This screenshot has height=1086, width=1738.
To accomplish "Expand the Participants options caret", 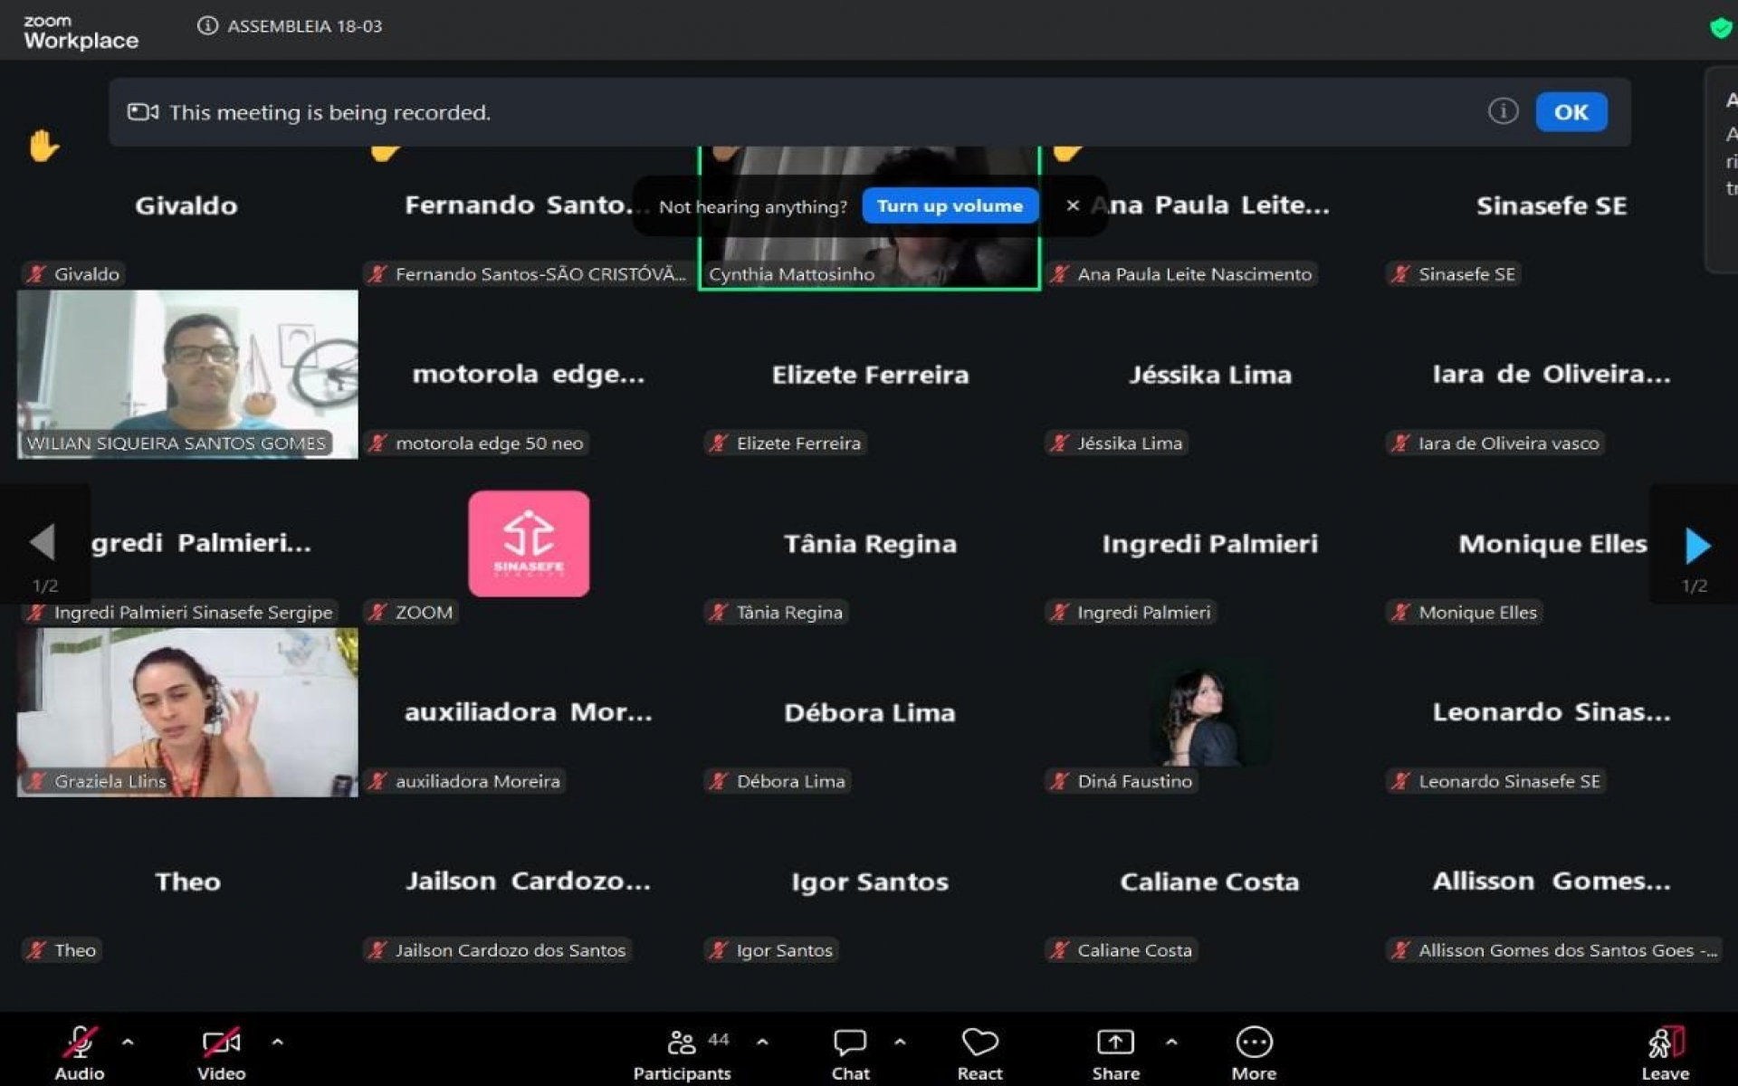I will (x=762, y=1042).
